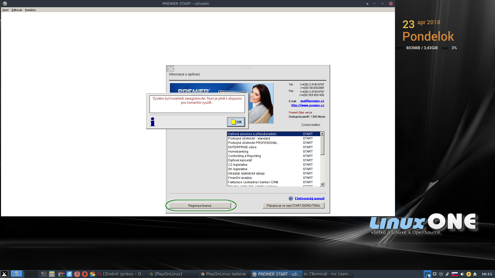495x278 pixels.
Task: Click the PREMIER START window titlebar app icon
Action: pos(5,4)
